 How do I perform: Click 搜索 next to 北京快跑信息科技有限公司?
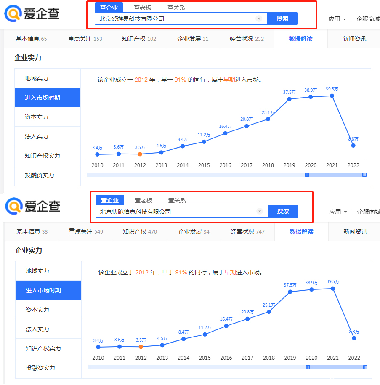pyautogui.click(x=283, y=211)
